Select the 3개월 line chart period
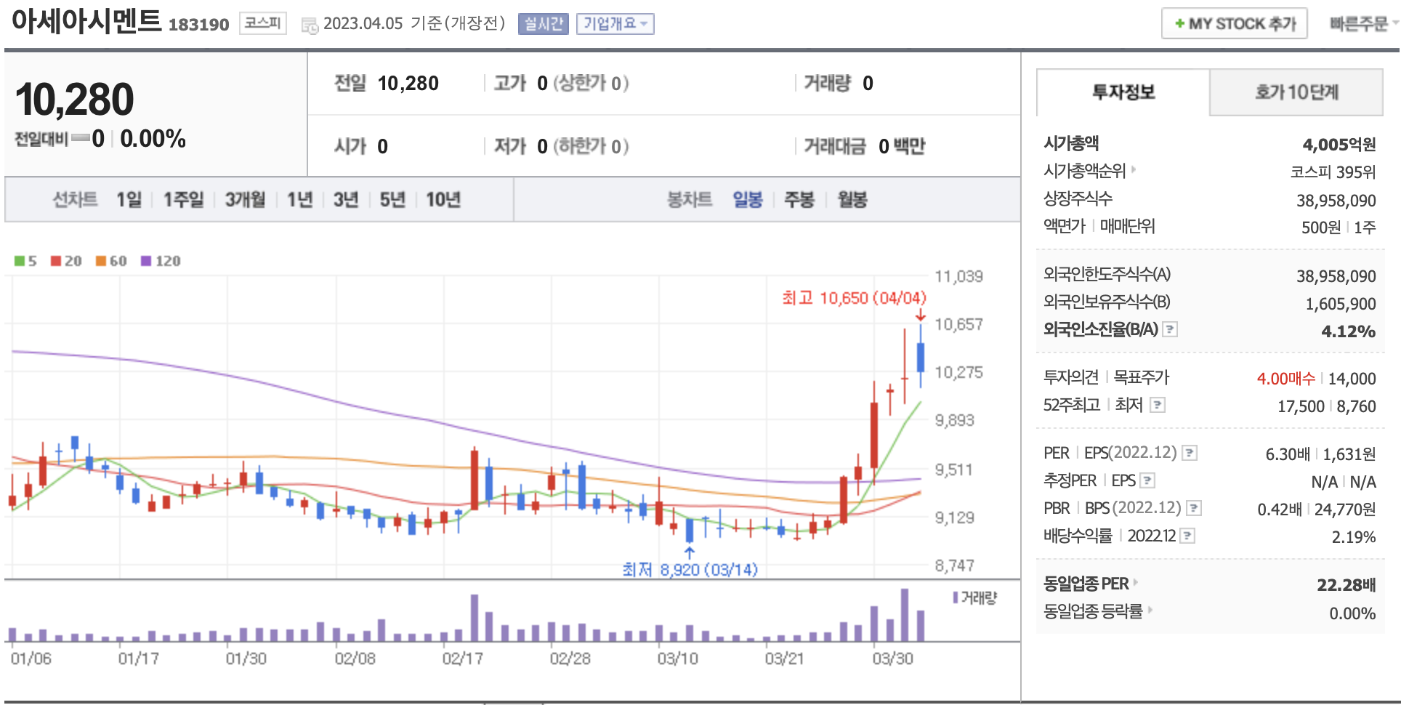The height and width of the screenshot is (705, 1401). coord(245,199)
